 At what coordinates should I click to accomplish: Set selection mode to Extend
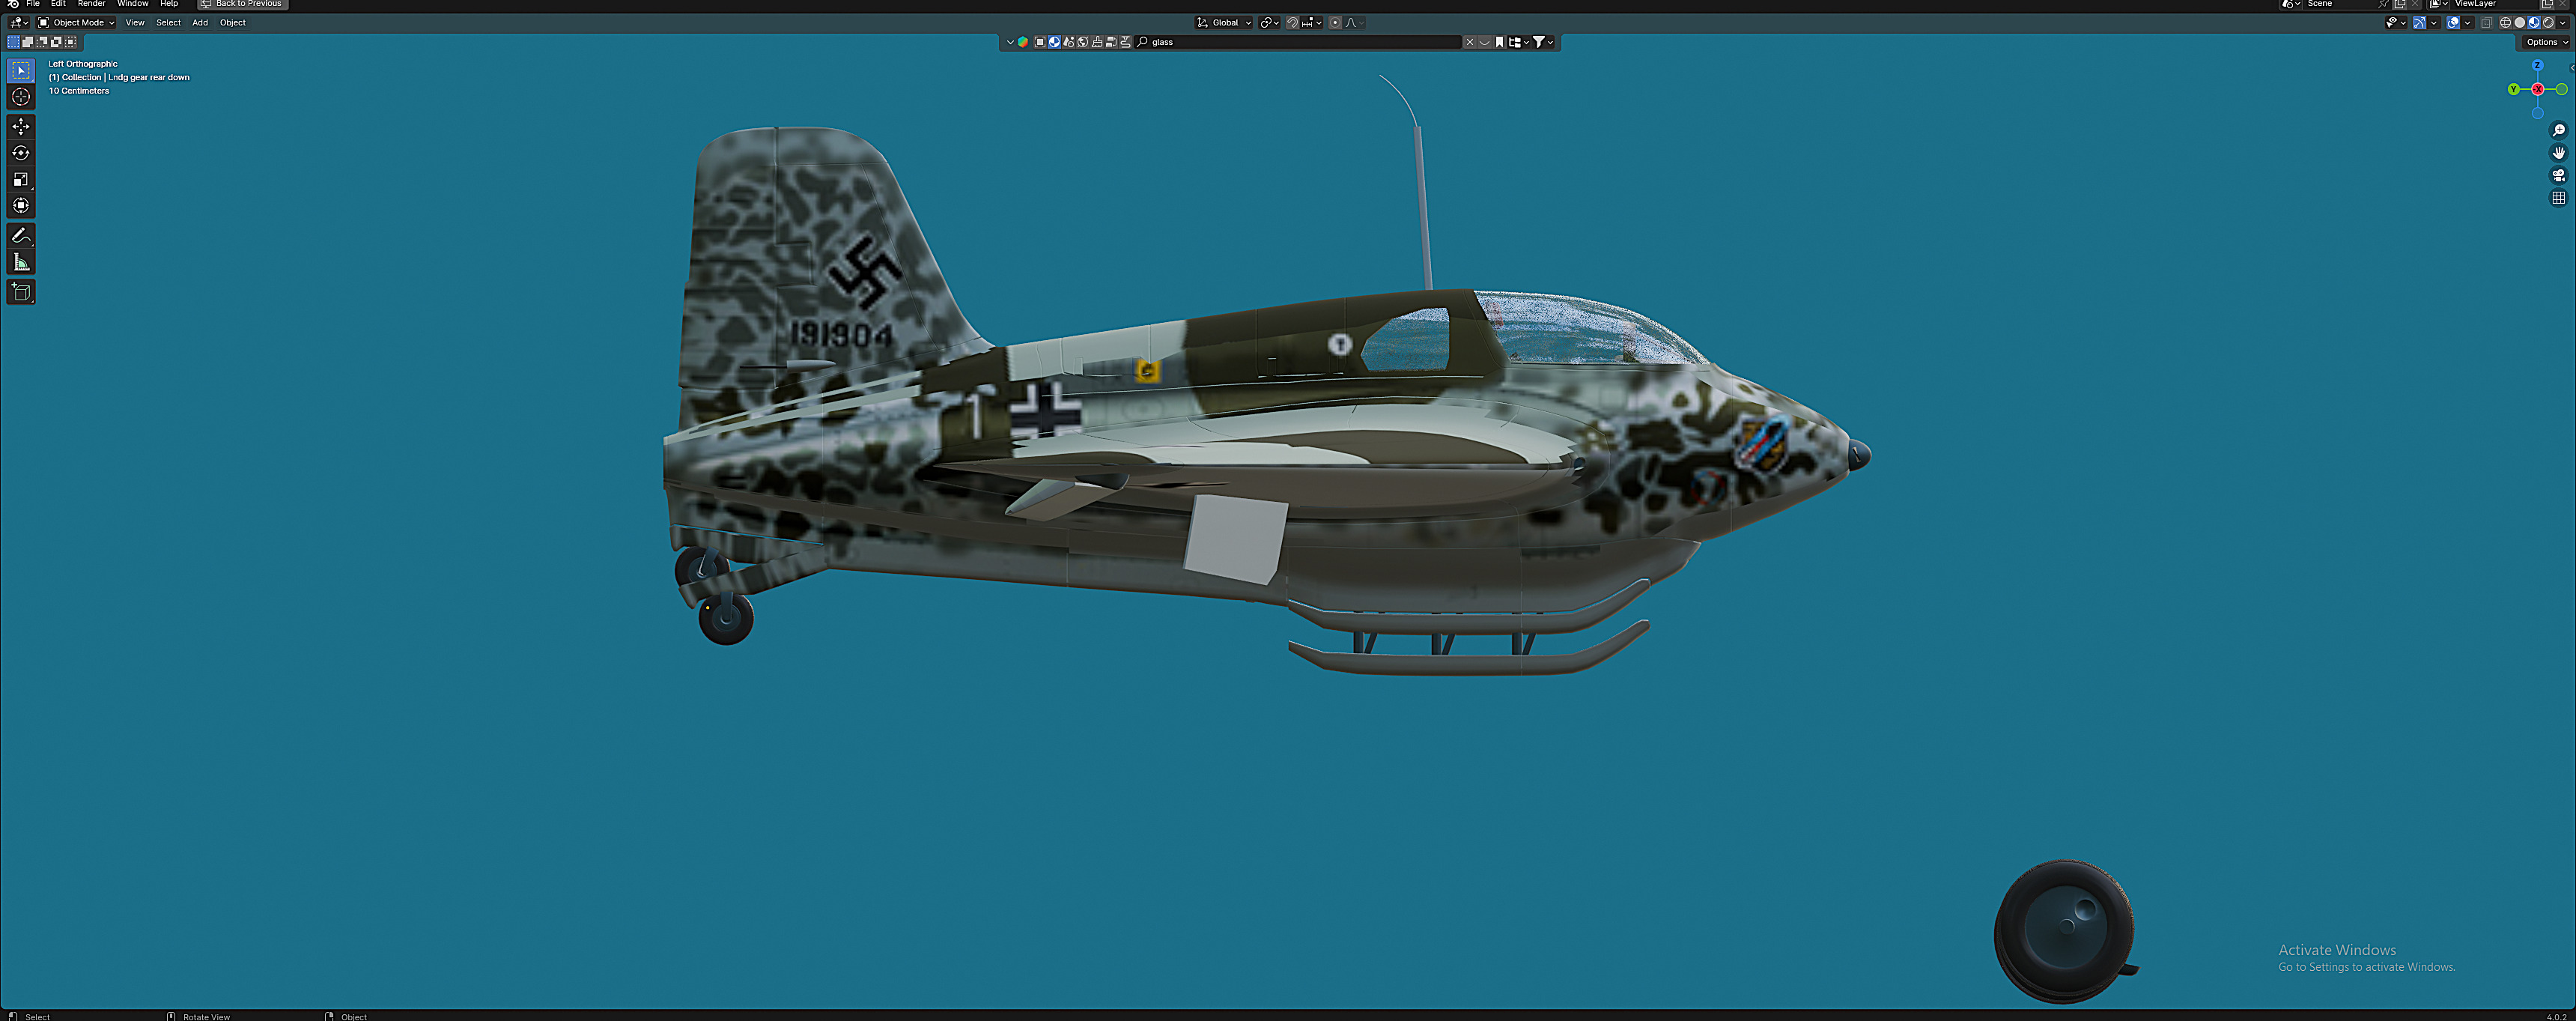[x=28, y=42]
